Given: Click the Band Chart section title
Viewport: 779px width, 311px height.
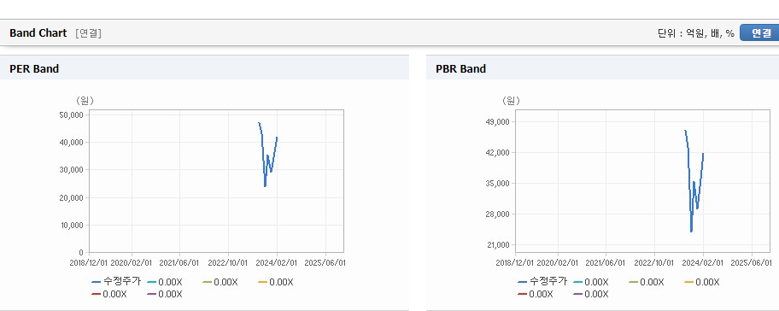Looking at the screenshot, I should tap(38, 33).
